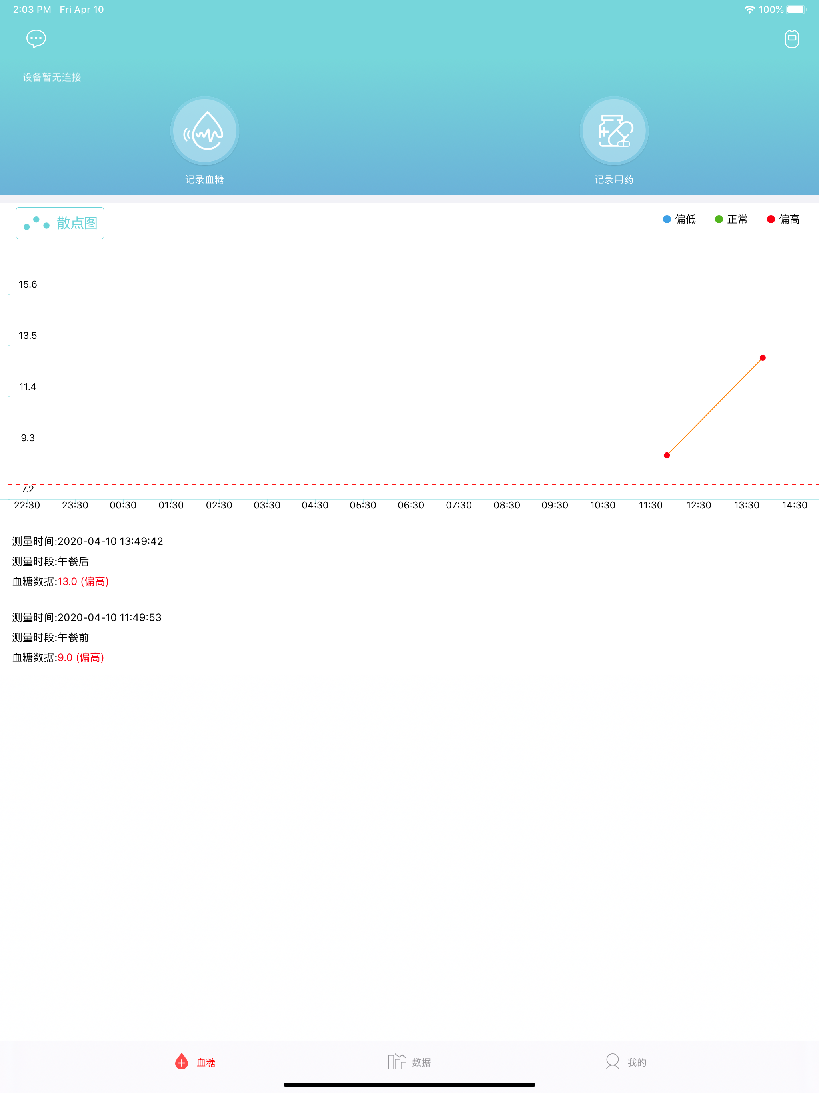Open the glucose meter device icon
819x1093 pixels.
792,38
